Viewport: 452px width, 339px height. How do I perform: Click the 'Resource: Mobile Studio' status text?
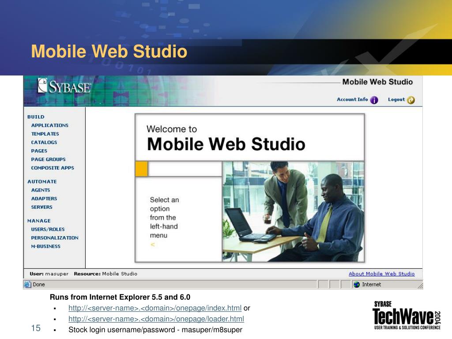coord(105,274)
